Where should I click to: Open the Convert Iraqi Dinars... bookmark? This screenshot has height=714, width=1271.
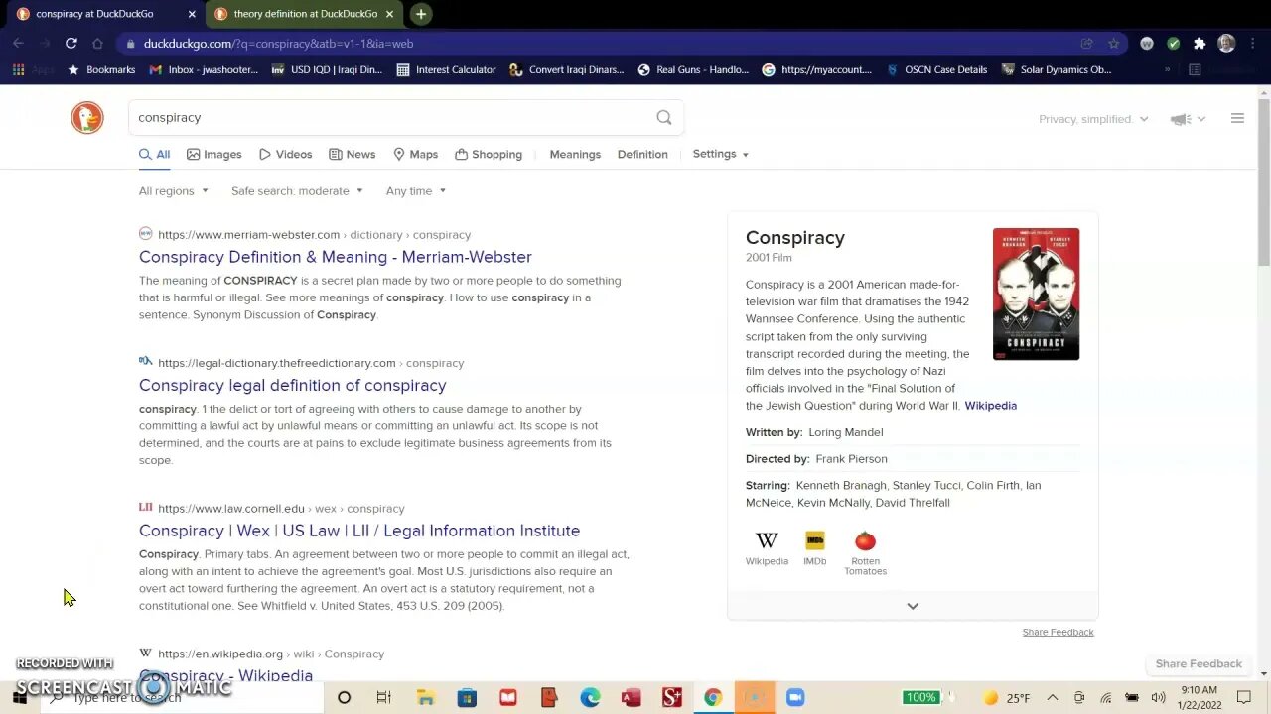click(x=566, y=70)
